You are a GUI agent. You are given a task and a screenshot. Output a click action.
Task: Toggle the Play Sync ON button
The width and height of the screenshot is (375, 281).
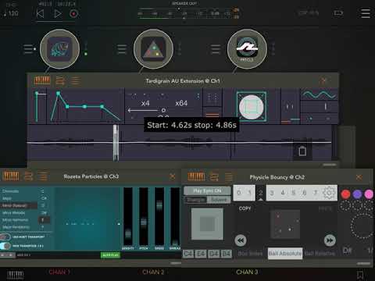pyautogui.click(x=207, y=190)
